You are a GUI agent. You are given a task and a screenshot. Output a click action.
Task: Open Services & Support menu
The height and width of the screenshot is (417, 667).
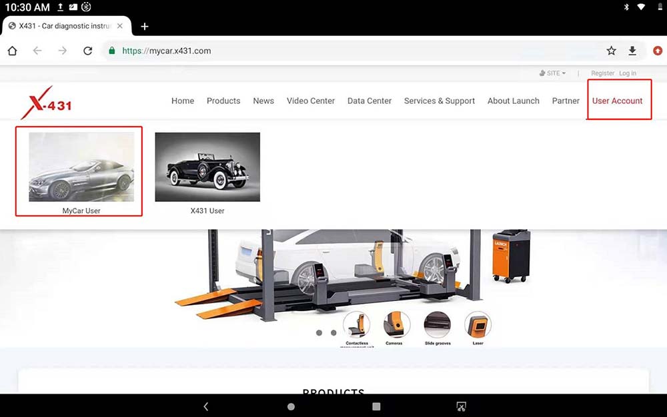coord(440,101)
